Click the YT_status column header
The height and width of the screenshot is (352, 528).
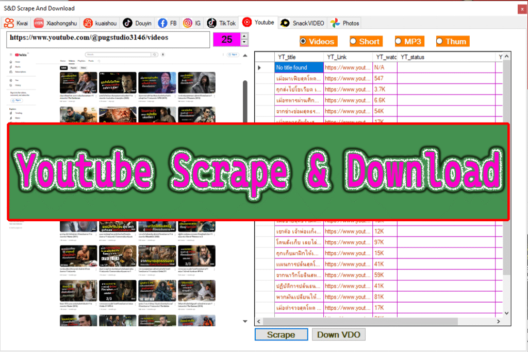tap(446, 57)
